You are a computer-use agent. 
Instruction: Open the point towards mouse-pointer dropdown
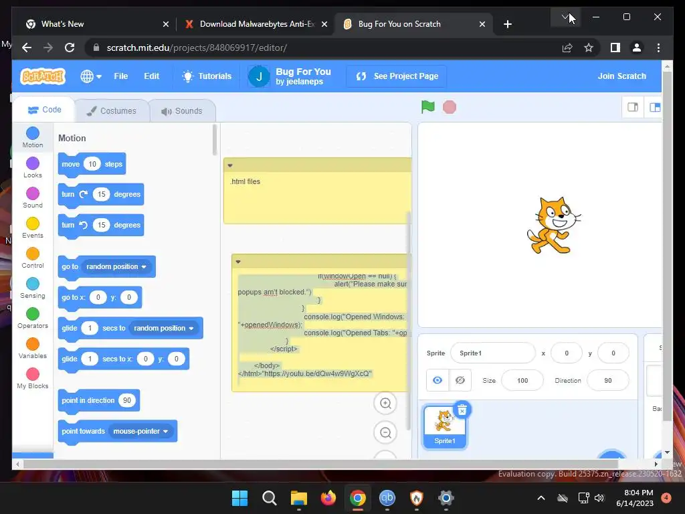(140, 432)
